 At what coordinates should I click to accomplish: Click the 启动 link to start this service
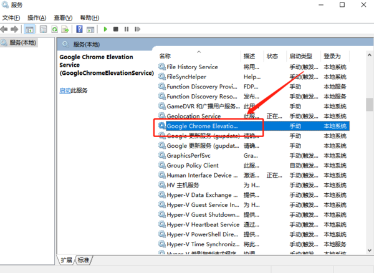(65, 90)
